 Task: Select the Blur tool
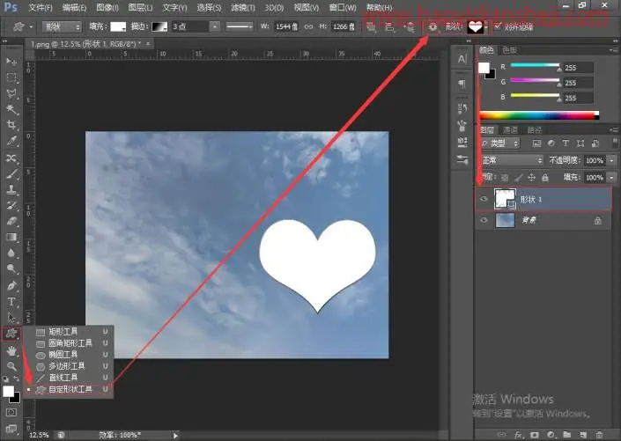(11, 253)
